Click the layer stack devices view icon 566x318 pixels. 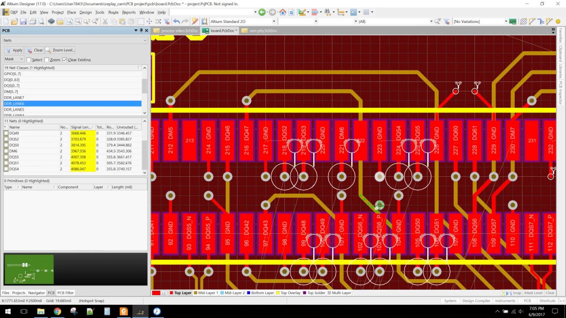click(51, 21)
